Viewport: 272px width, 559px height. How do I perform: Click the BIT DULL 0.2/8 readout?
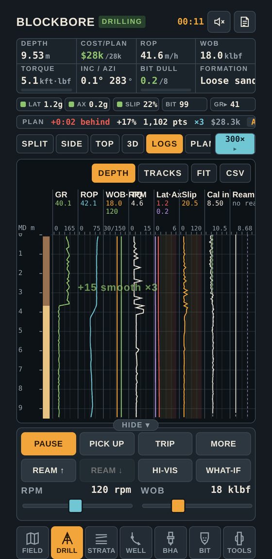pos(166,78)
